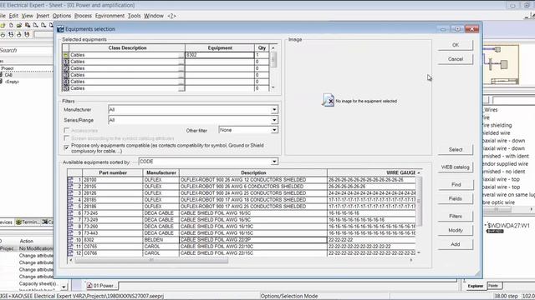Open the Edit menu
This screenshot has height=300, width=535.
click(13, 16)
